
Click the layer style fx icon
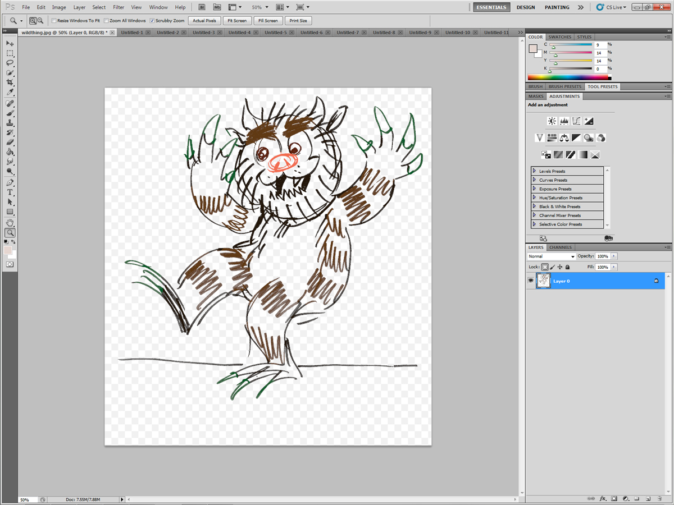pos(603,498)
